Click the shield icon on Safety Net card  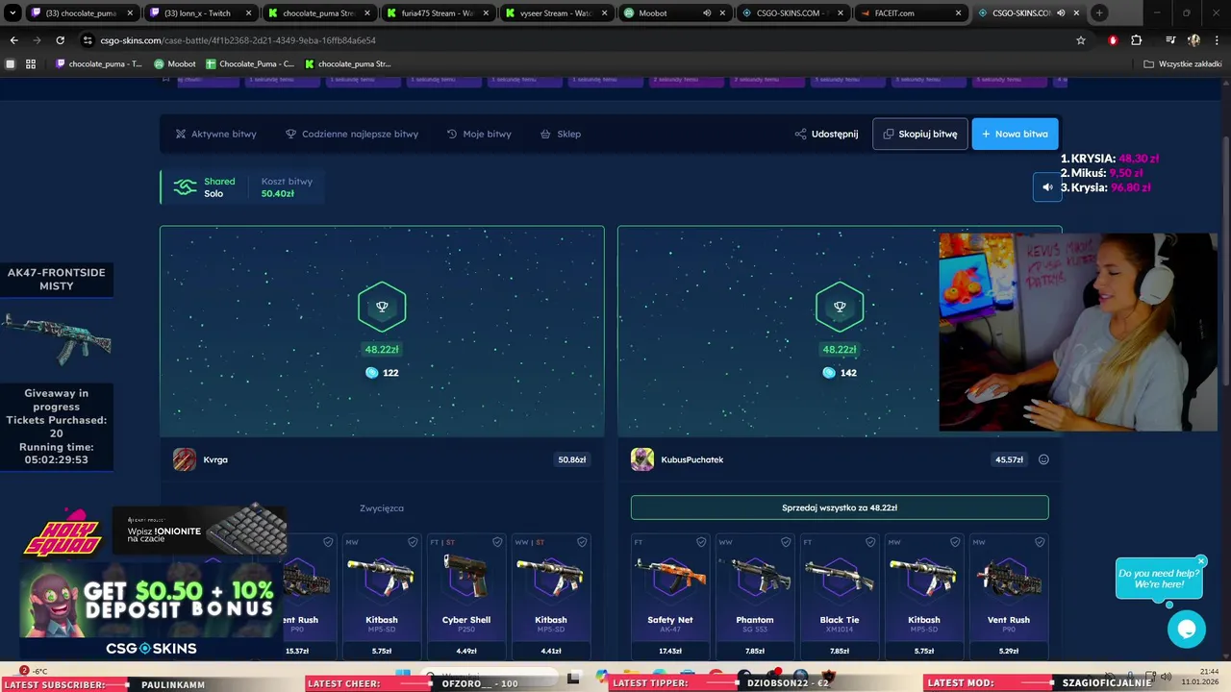tap(701, 542)
